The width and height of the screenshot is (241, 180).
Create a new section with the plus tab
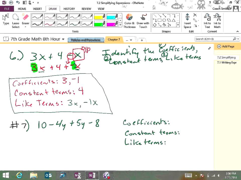(x=142, y=40)
